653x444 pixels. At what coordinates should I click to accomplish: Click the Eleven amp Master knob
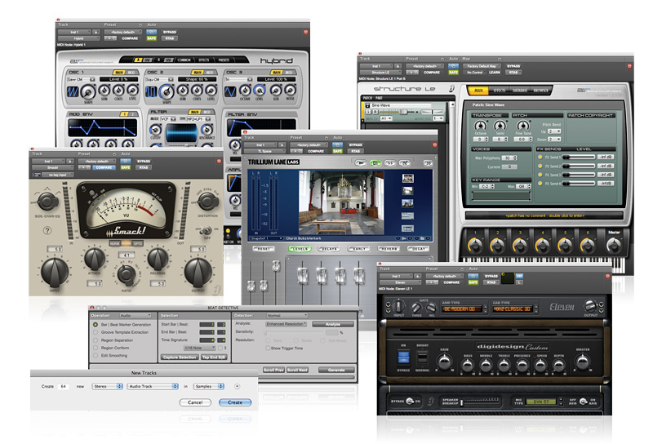[582, 362]
